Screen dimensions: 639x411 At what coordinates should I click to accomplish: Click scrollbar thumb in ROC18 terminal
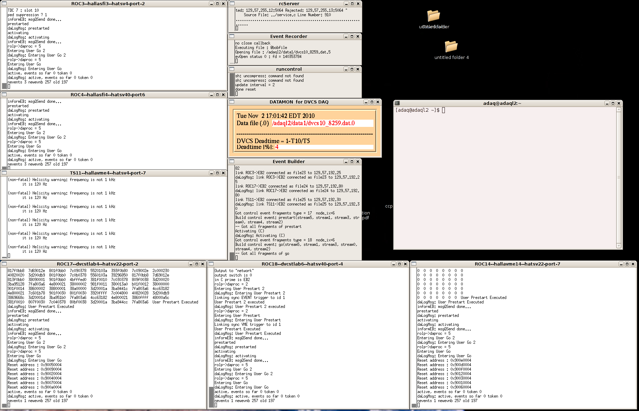(x=211, y=397)
